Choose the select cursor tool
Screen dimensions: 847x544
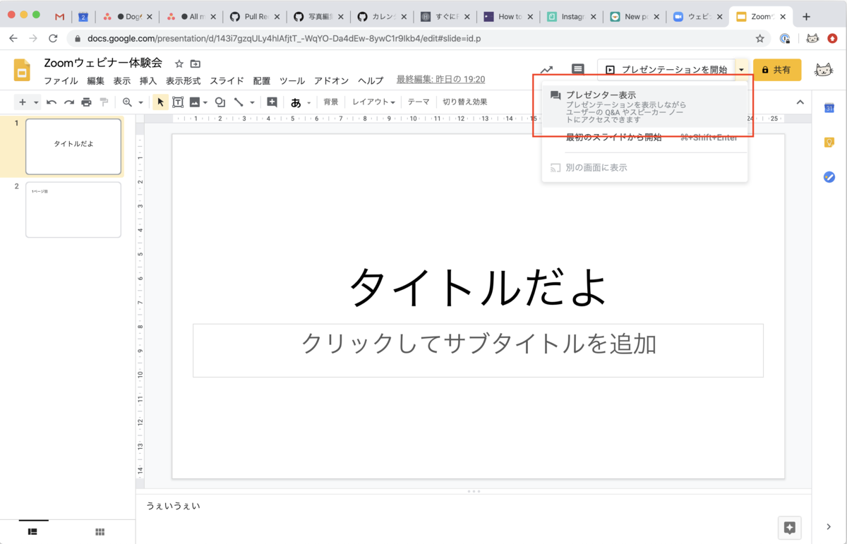tap(160, 102)
